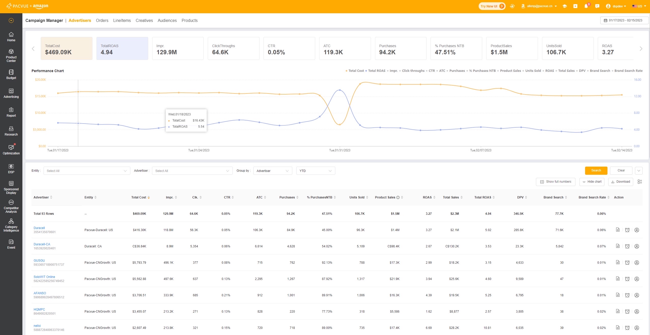Click the Download button
The image size is (650, 335).
point(620,182)
